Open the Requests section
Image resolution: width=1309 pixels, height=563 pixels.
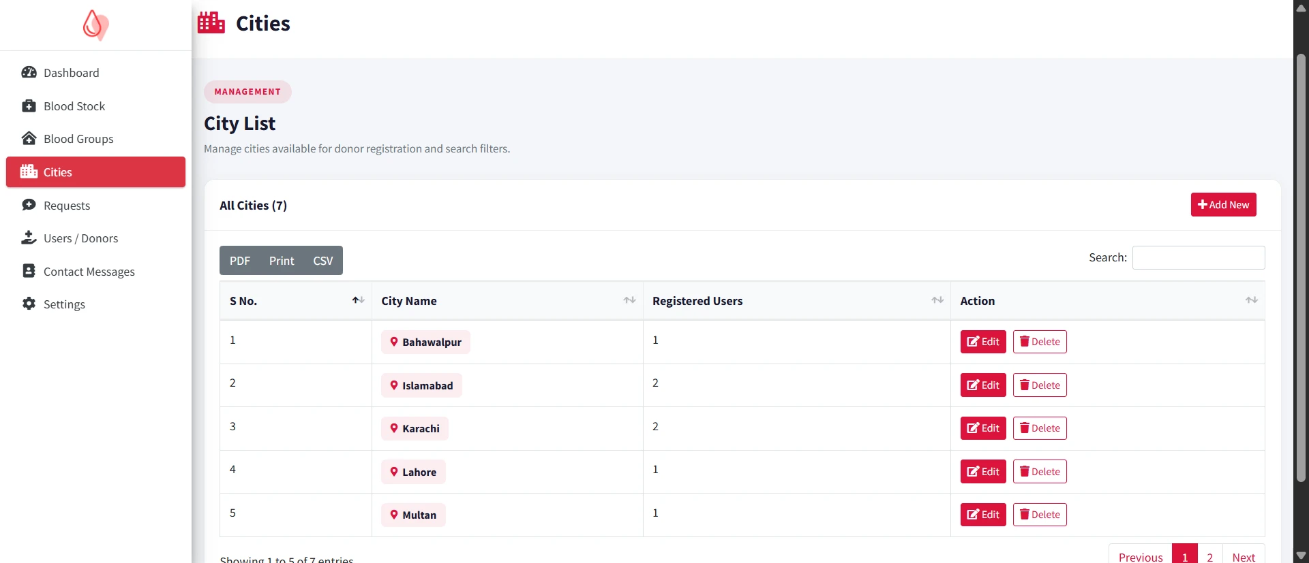95,206
